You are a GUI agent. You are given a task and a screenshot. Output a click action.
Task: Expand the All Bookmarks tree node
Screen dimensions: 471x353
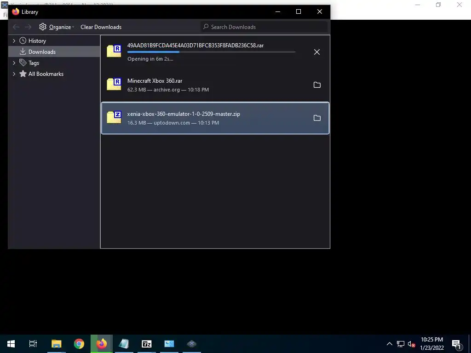pyautogui.click(x=14, y=74)
